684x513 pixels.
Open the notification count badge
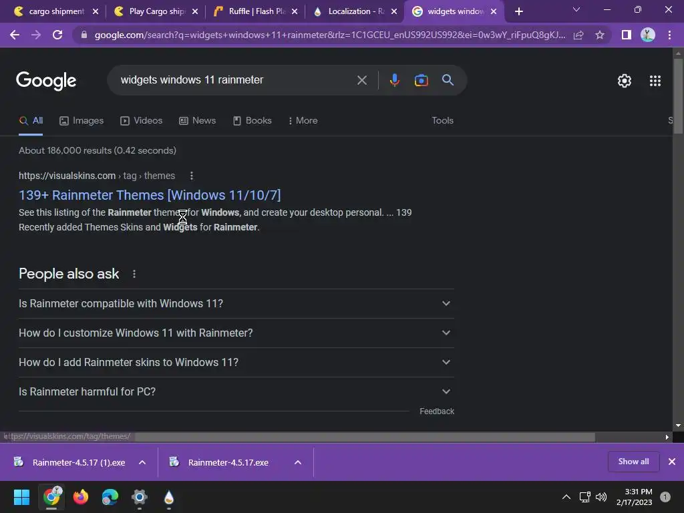665,497
